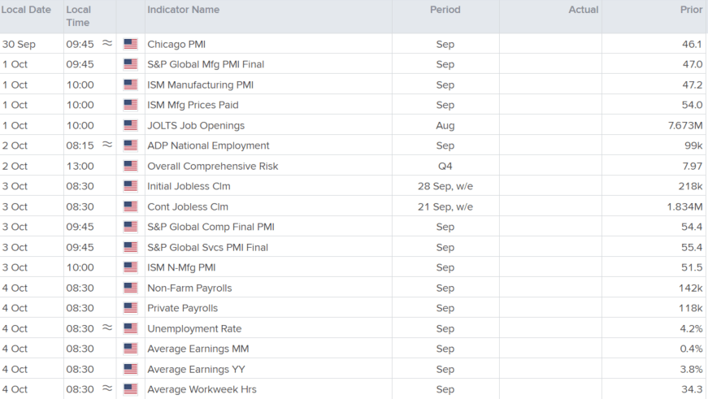Image resolution: width=708 pixels, height=399 pixels.
Task: Click the approximate-time icon next to Chicago PMI
Action: click(x=107, y=43)
